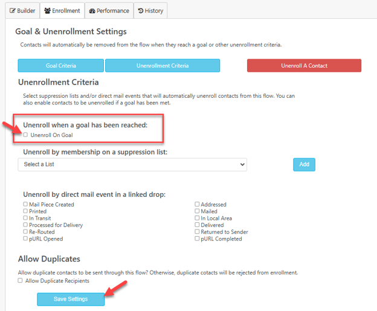Click the Enrollment people icon
The width and height of the screenshot is (377, 311).
pos(47,11)
